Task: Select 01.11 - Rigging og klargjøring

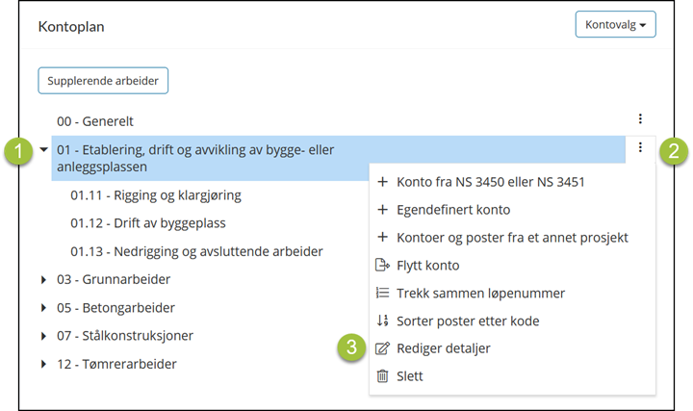Action: click(156, 195)
